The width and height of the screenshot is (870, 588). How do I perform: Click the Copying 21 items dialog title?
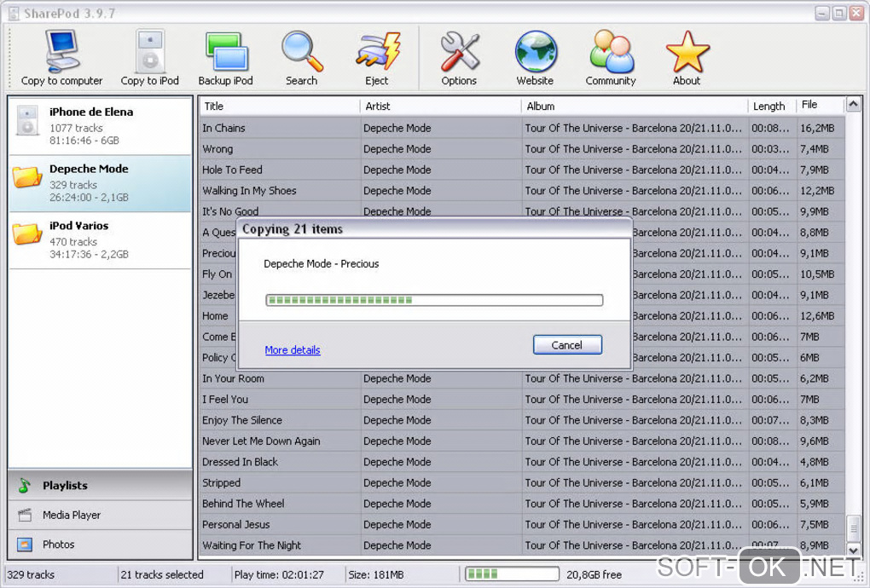[293, 229]
